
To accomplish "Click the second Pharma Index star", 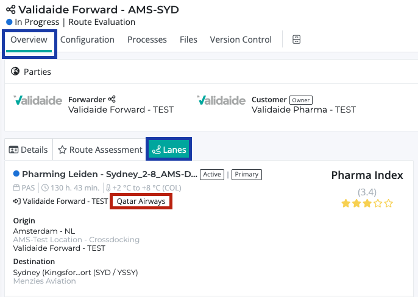I will click(356, 203).
